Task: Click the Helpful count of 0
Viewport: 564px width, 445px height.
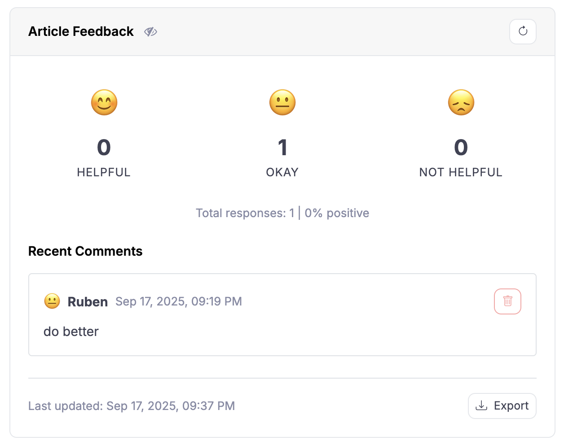Action: coord(104,148)
